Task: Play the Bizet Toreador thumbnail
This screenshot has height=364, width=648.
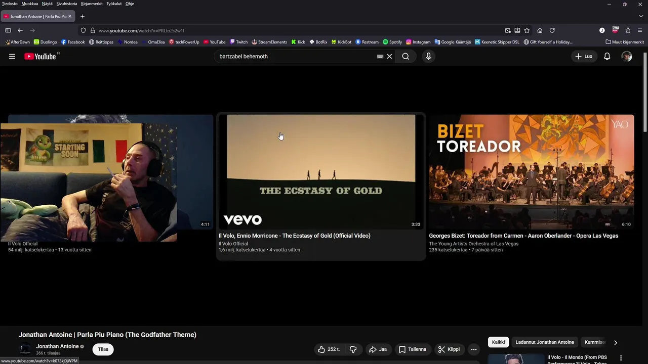Action: (532, 172)
